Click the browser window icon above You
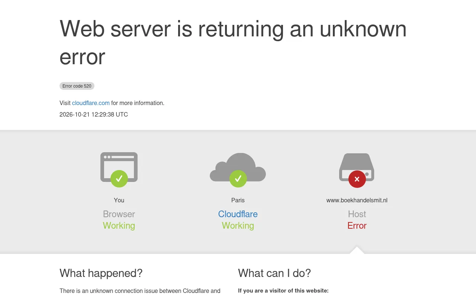The height and width of the screenshot is (297, 476). pos(119,167)
